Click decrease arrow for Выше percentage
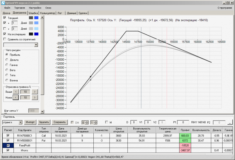Screen dimensions: 235x160 15,92
